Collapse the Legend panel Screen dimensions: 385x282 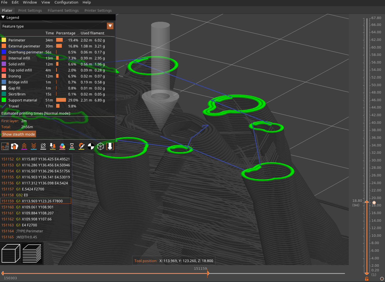click(x=3, y=17)
